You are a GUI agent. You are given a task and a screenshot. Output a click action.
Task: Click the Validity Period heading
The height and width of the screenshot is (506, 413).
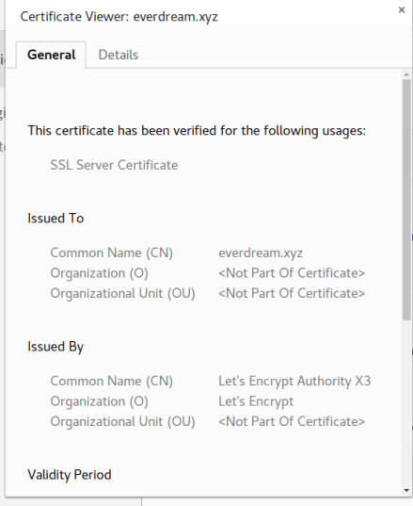pyautogui.click(x=70, y=475)
